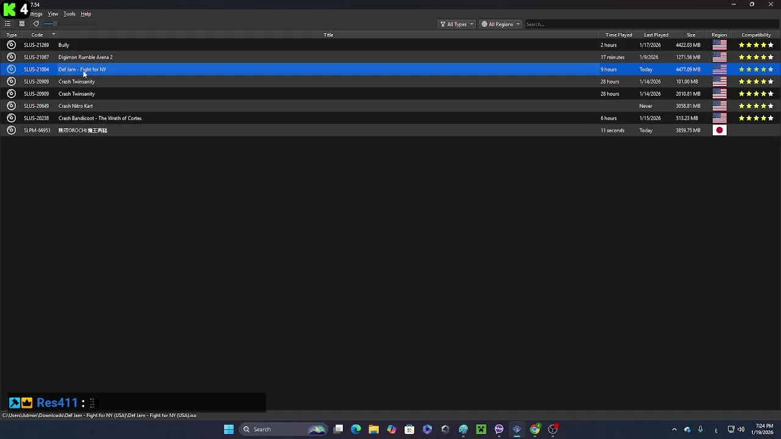Sort by the Code column header
The image size is (781, 439).
[37, 35]
